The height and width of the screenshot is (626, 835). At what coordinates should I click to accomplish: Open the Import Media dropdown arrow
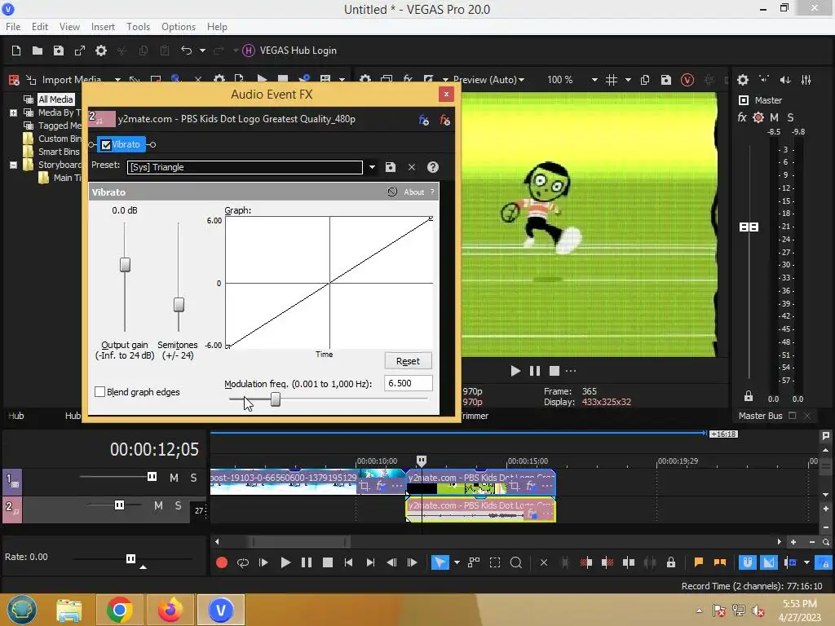click(117, 80)
